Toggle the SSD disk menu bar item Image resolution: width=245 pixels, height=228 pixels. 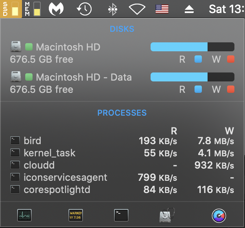pyautogui.click(x=11, y=9)
